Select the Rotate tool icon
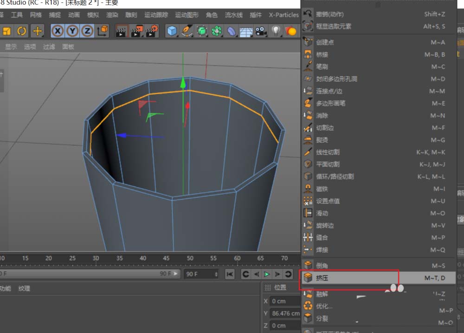Image resolution: width=464 pixels, height=333 pixels. (22, 31)
